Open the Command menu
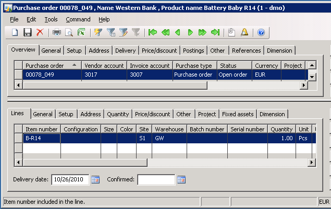The height and width of the screenshot is (209, 331). point(78,19)
